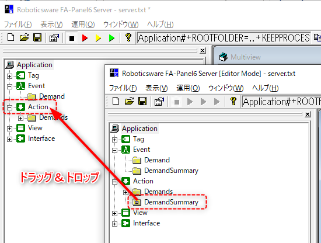Open the properties icon in back window toolbar
The width and height of the screenshot is (321, 243).
pos(54,38)
